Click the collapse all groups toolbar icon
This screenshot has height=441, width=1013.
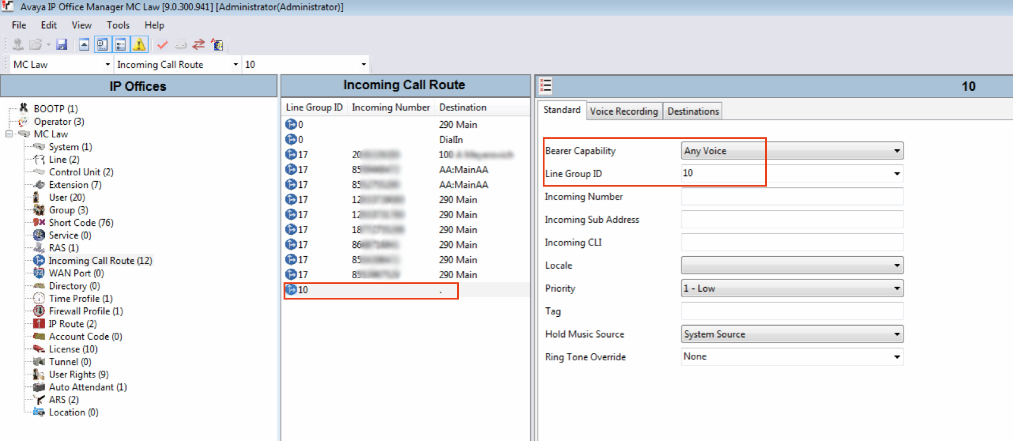click(x=84, y=45)
